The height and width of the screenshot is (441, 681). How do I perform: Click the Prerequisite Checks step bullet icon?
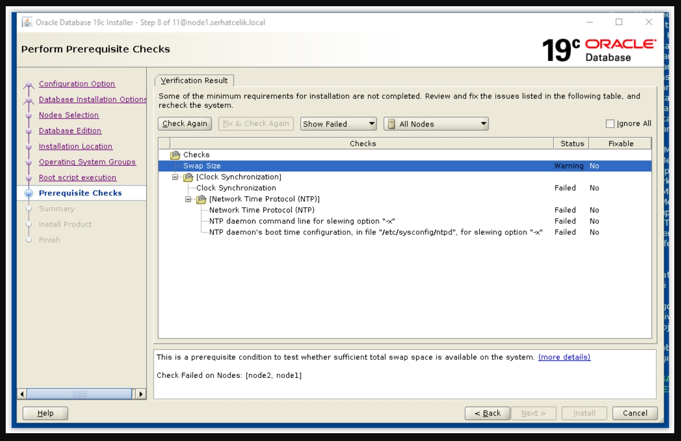tap(29, 193)
